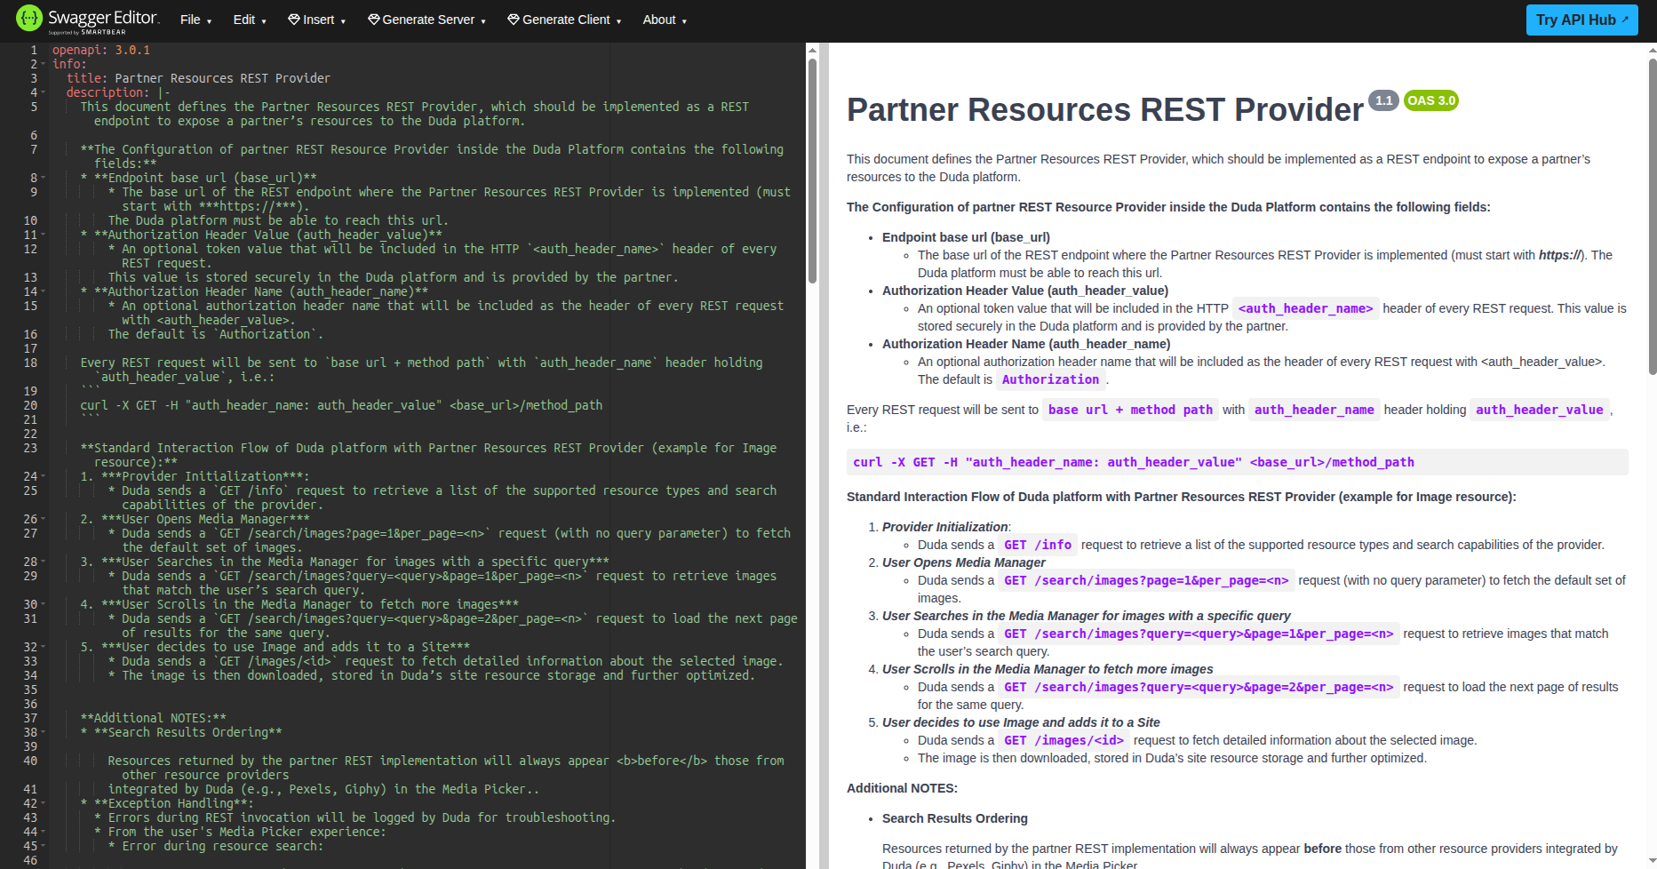Screen dimensions: 1657x869
Task: Fold the Authorization Header Value section at line 11
Action: pyautogui.click(x=43, y=235)
